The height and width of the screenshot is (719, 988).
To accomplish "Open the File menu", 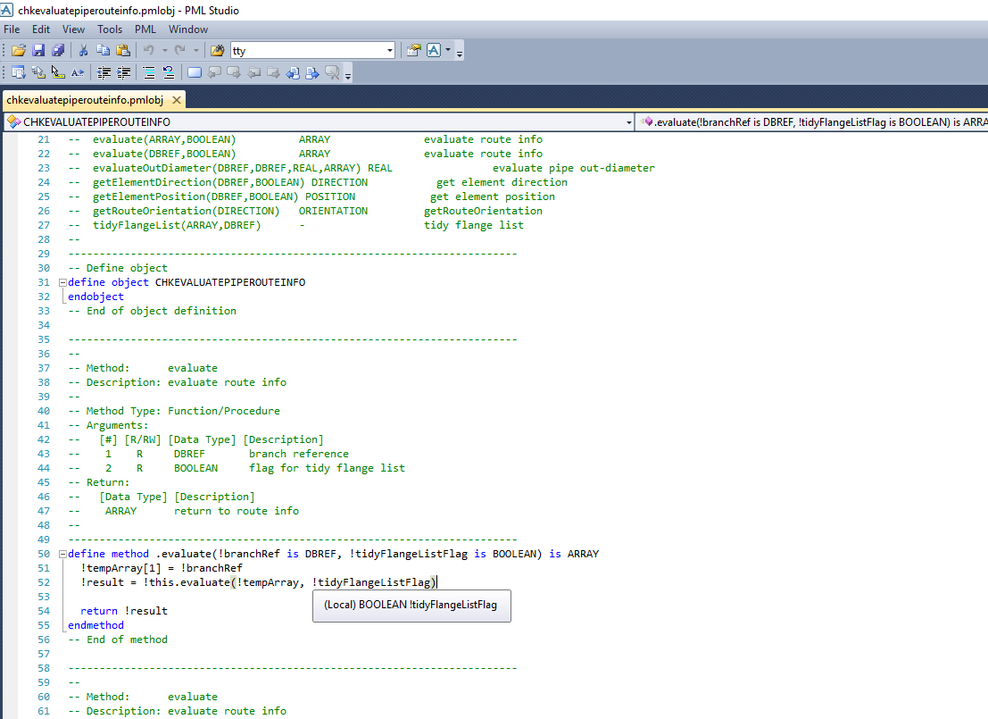I will (x=12, y=29).
